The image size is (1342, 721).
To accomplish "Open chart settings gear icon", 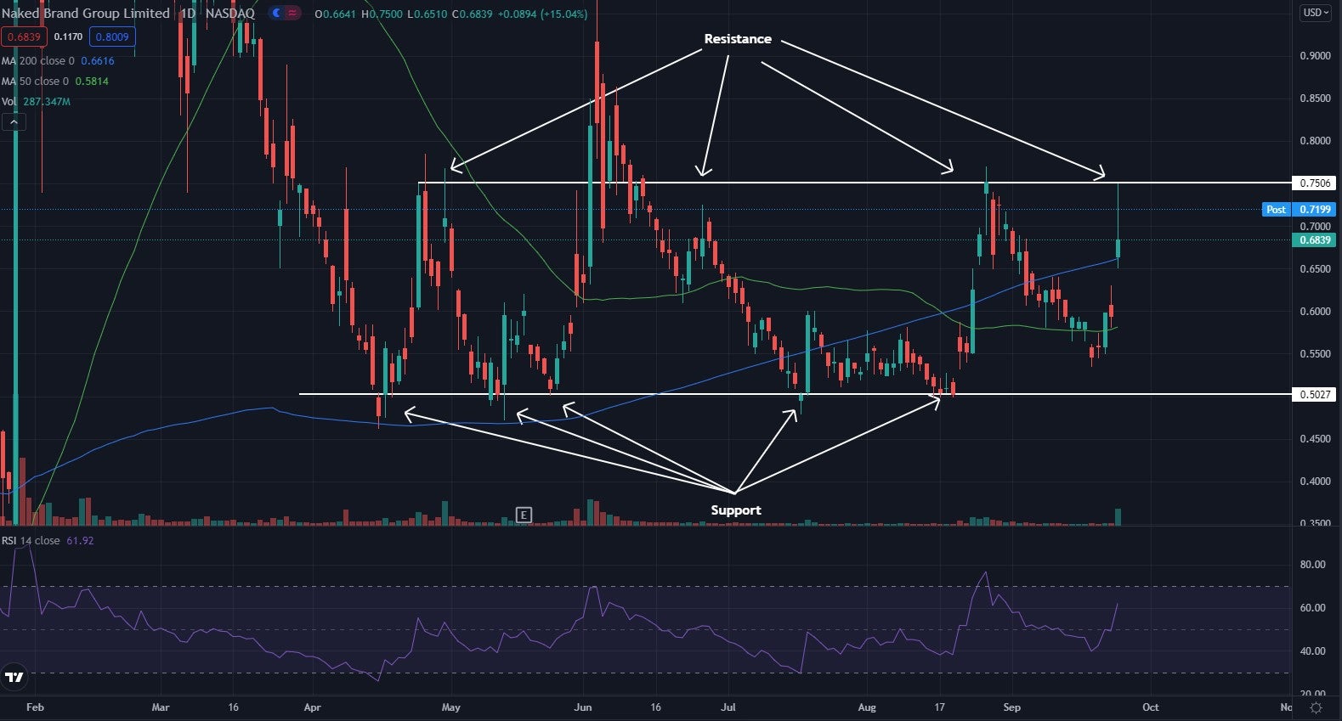I will click(x=1317, y=707).
